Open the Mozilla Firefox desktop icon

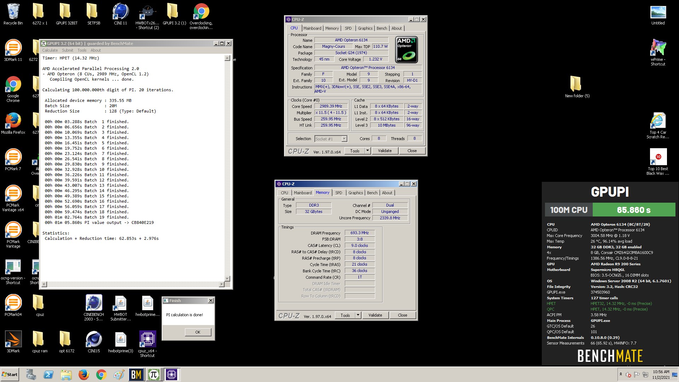[x=13, y=123]
